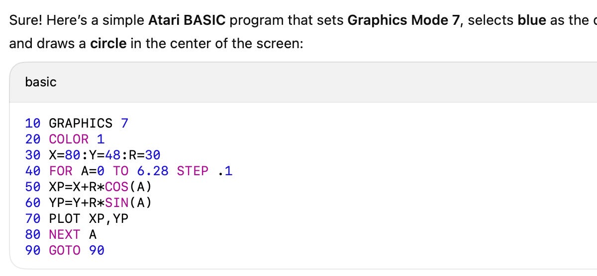Click the FOR keyword on line 40
The image size is (597, 276).
click(x=61, y=171)
